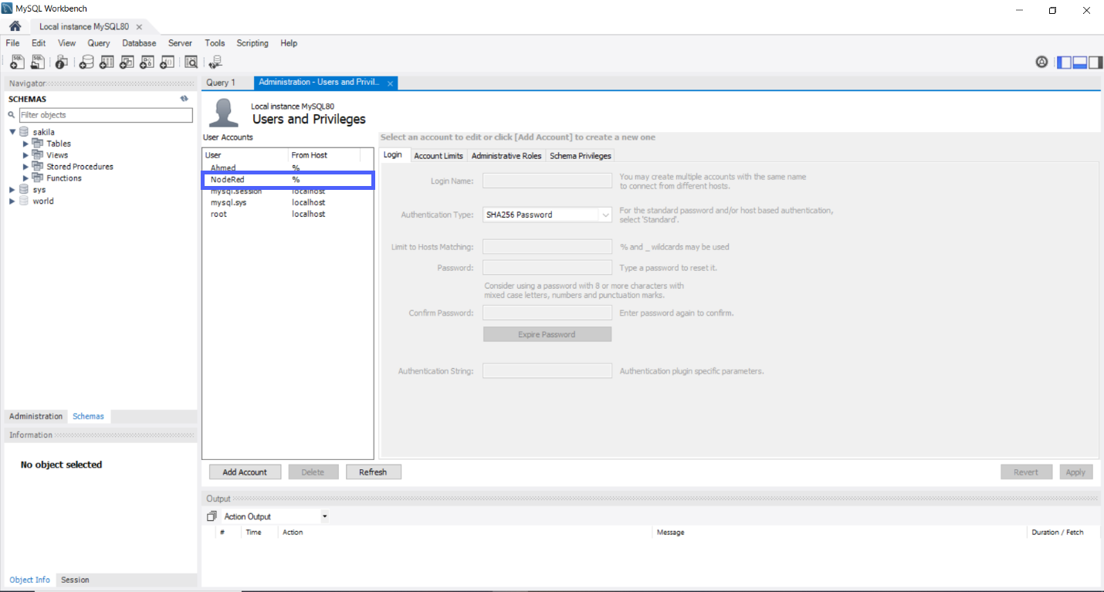This screenshot has height=592, width=1104.
Task: Click the world database icon
Action: click(24, 201)
